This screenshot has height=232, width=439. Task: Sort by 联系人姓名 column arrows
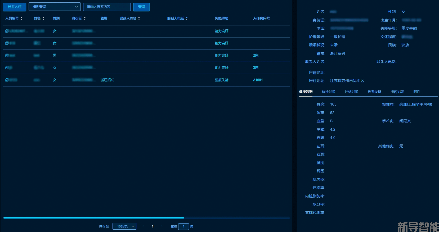[139, 19]
